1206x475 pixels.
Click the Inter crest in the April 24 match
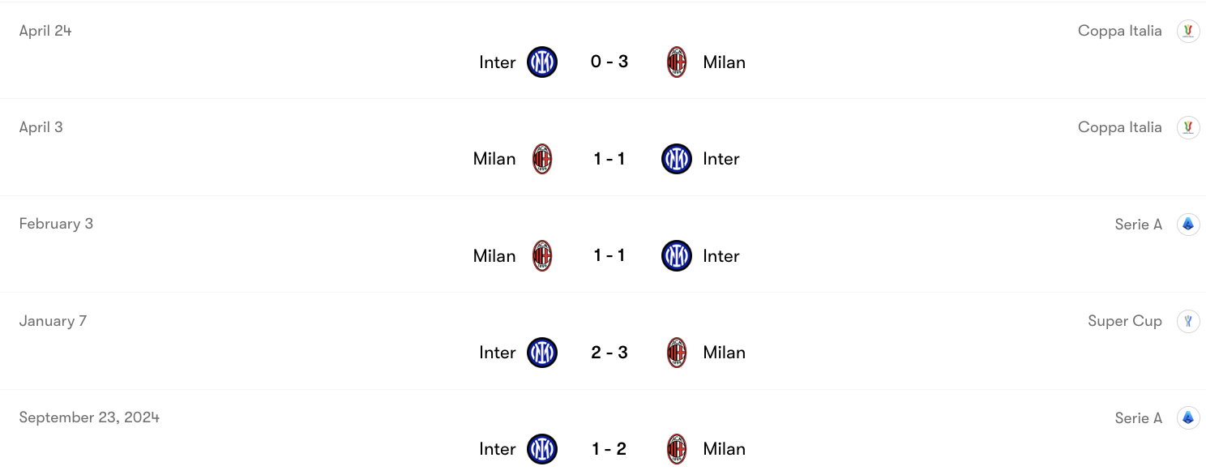tap(541, 62)
